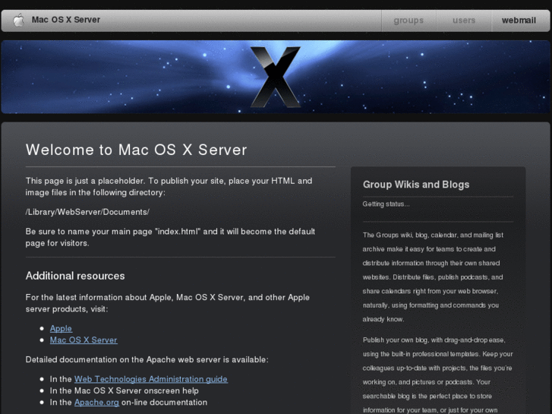Image resolution: width=552 pixels, height=414 pixels.
Task: Visit the Apache.org documentation link
Action: coord(96,403)
